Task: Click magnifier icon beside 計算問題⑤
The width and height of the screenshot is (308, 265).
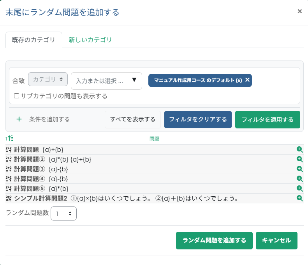Action: [x=299, y=189]
